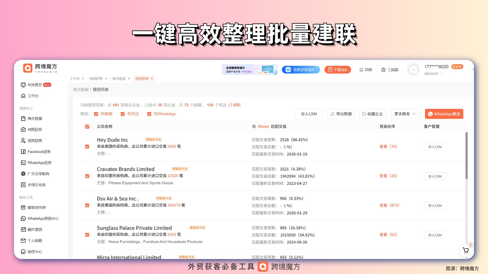Click the 消息 notification bell icon
The height and width of the screenshot is (274, 488).
click(x=361, y=70)
